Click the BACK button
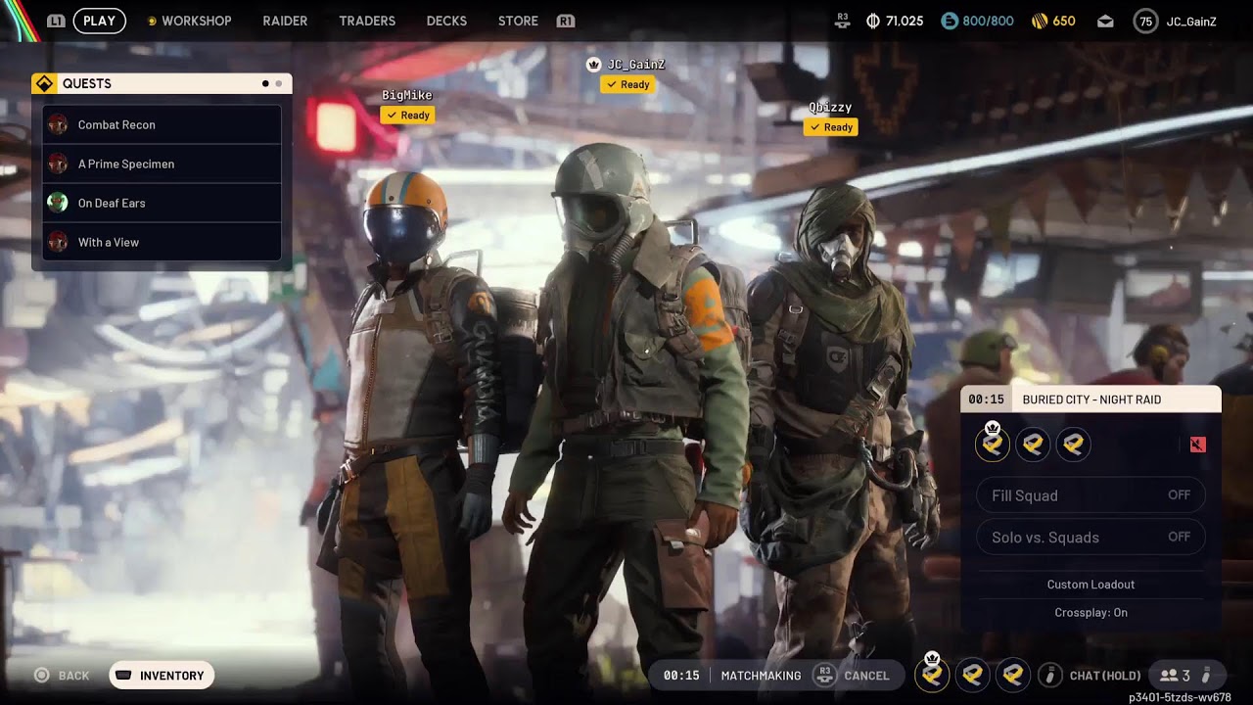The width and height of the screenshot is (1253, 705). click(x=62, y=676)
